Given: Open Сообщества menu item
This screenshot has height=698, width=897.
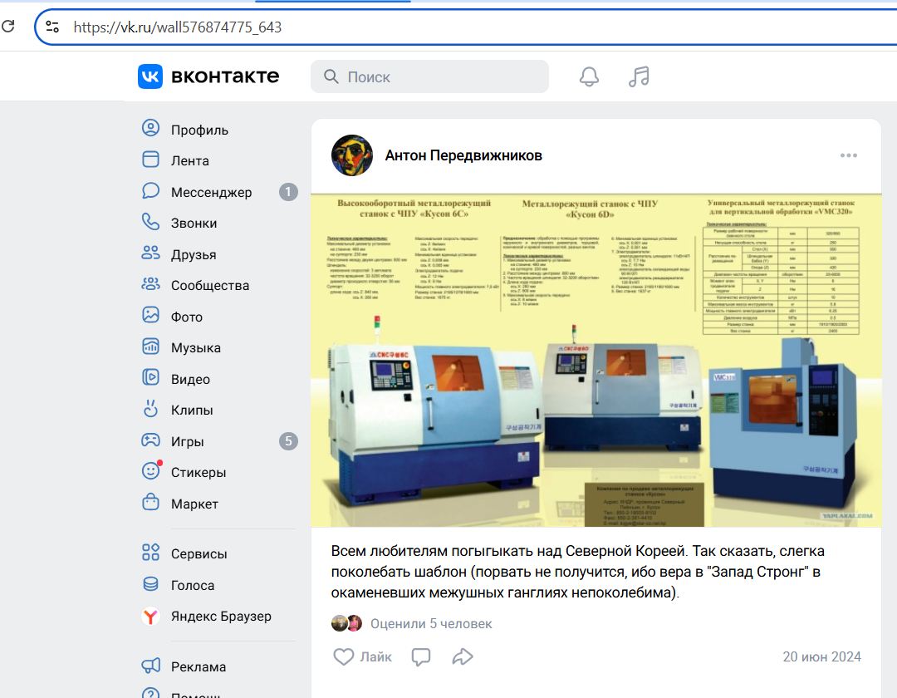Looking at the screenshot, I should pos(210,286).
